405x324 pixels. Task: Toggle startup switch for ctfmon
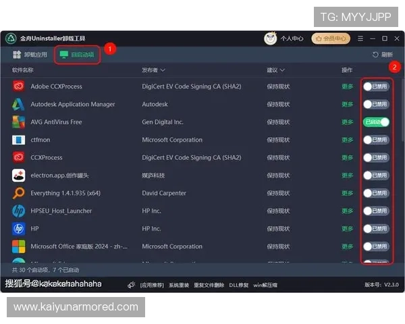(376, 140)
